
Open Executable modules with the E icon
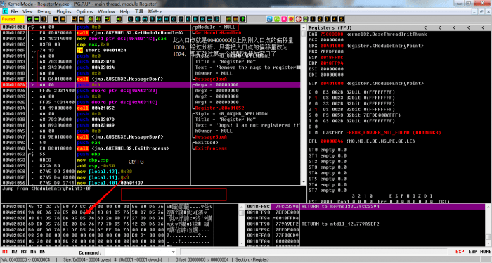[x=138, y=19]
